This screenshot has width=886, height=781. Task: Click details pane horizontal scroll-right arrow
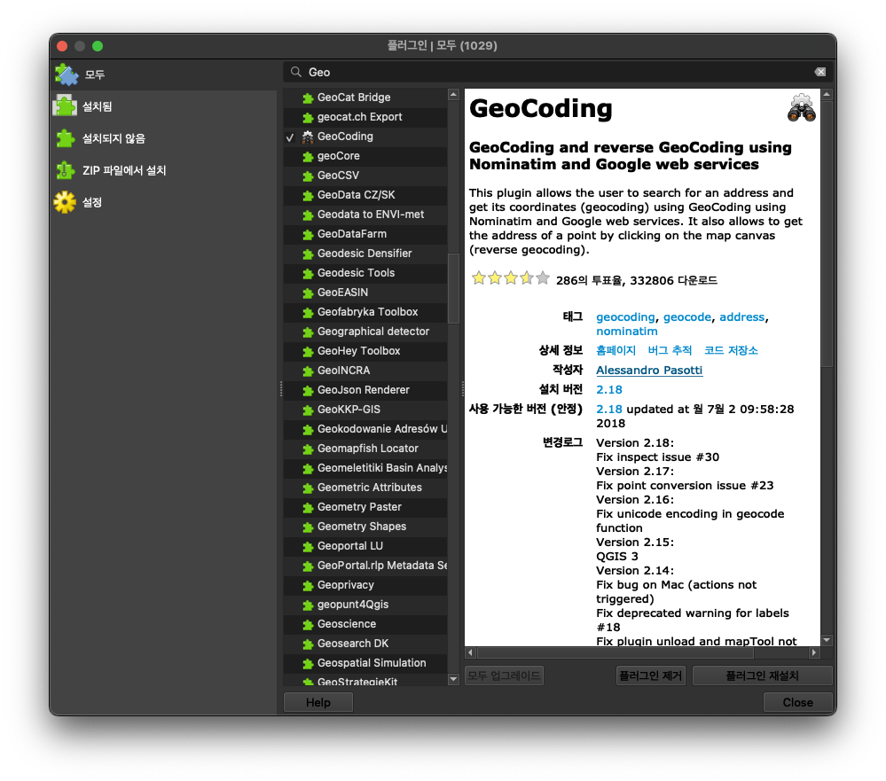pos(813,652)
